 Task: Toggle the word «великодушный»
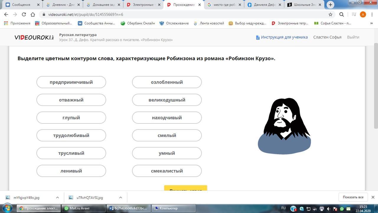(x=167, y=100)
